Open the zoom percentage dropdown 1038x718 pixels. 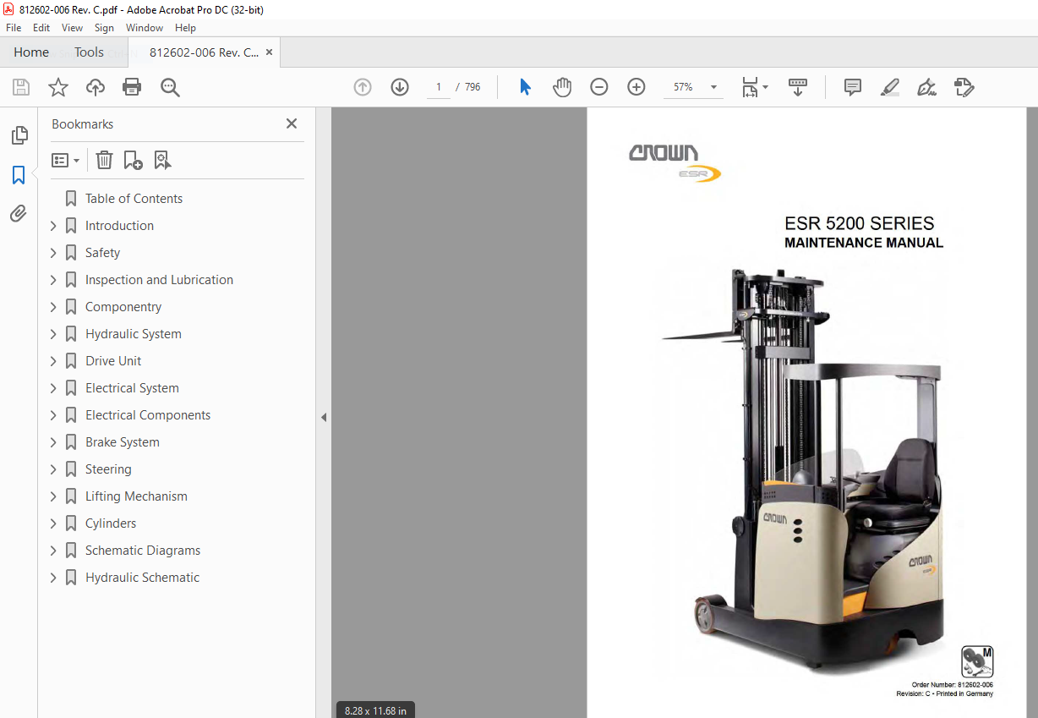coord(713,87)
